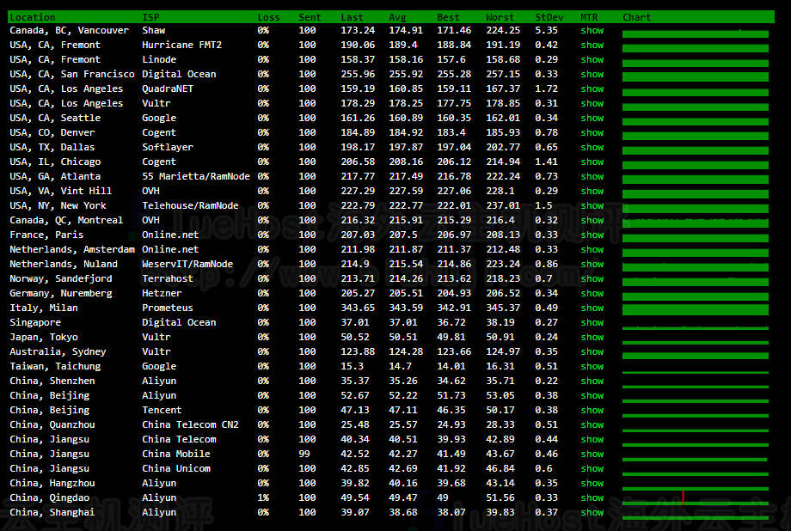
Task: Click the Worst column header
Action: [x=500, y=17]
